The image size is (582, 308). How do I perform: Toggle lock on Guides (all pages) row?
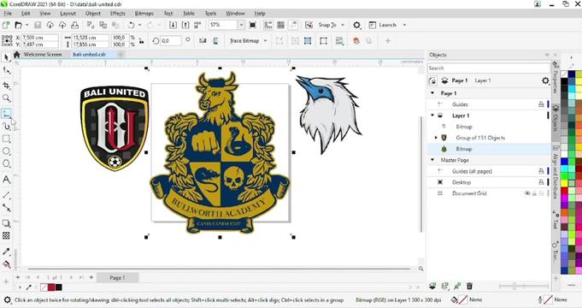click(541, 171)
